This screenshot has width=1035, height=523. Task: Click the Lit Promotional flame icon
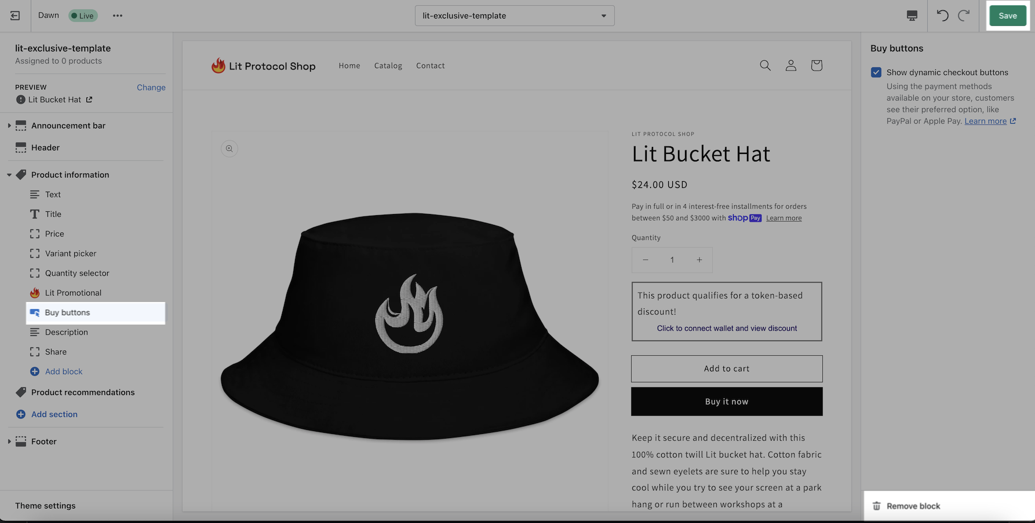(x=35, y=293)
